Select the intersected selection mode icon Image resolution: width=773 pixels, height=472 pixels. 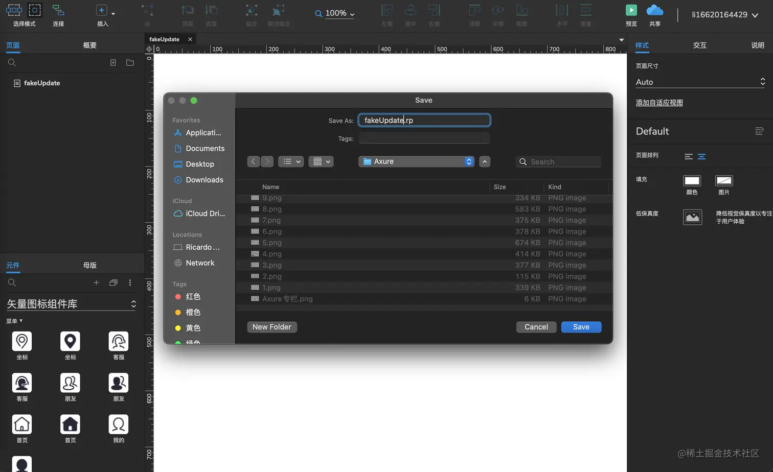(14, 10)
